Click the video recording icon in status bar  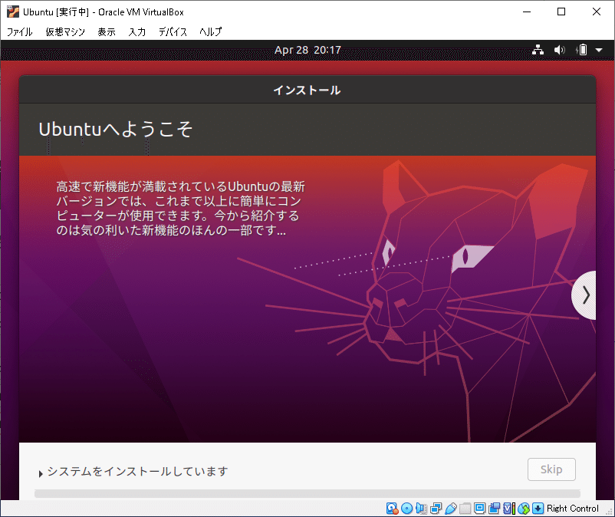tap(494, 509)
